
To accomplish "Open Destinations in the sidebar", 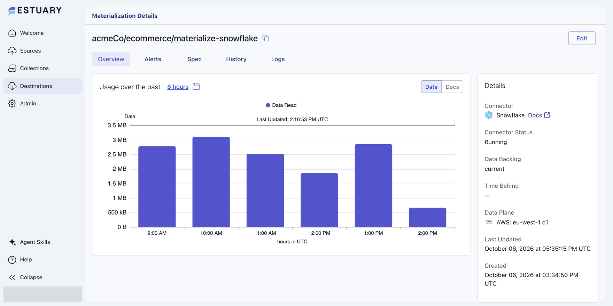I will click(42, 86).
